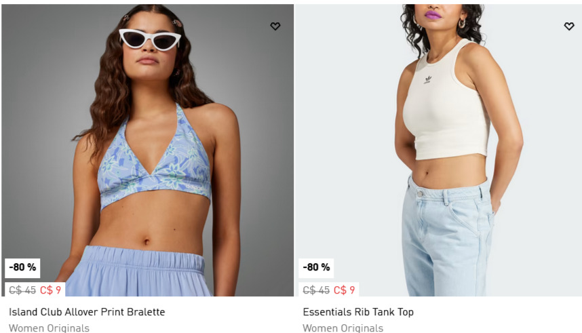Click the -80 % badge on the bralette

click(x=22, y=268)
